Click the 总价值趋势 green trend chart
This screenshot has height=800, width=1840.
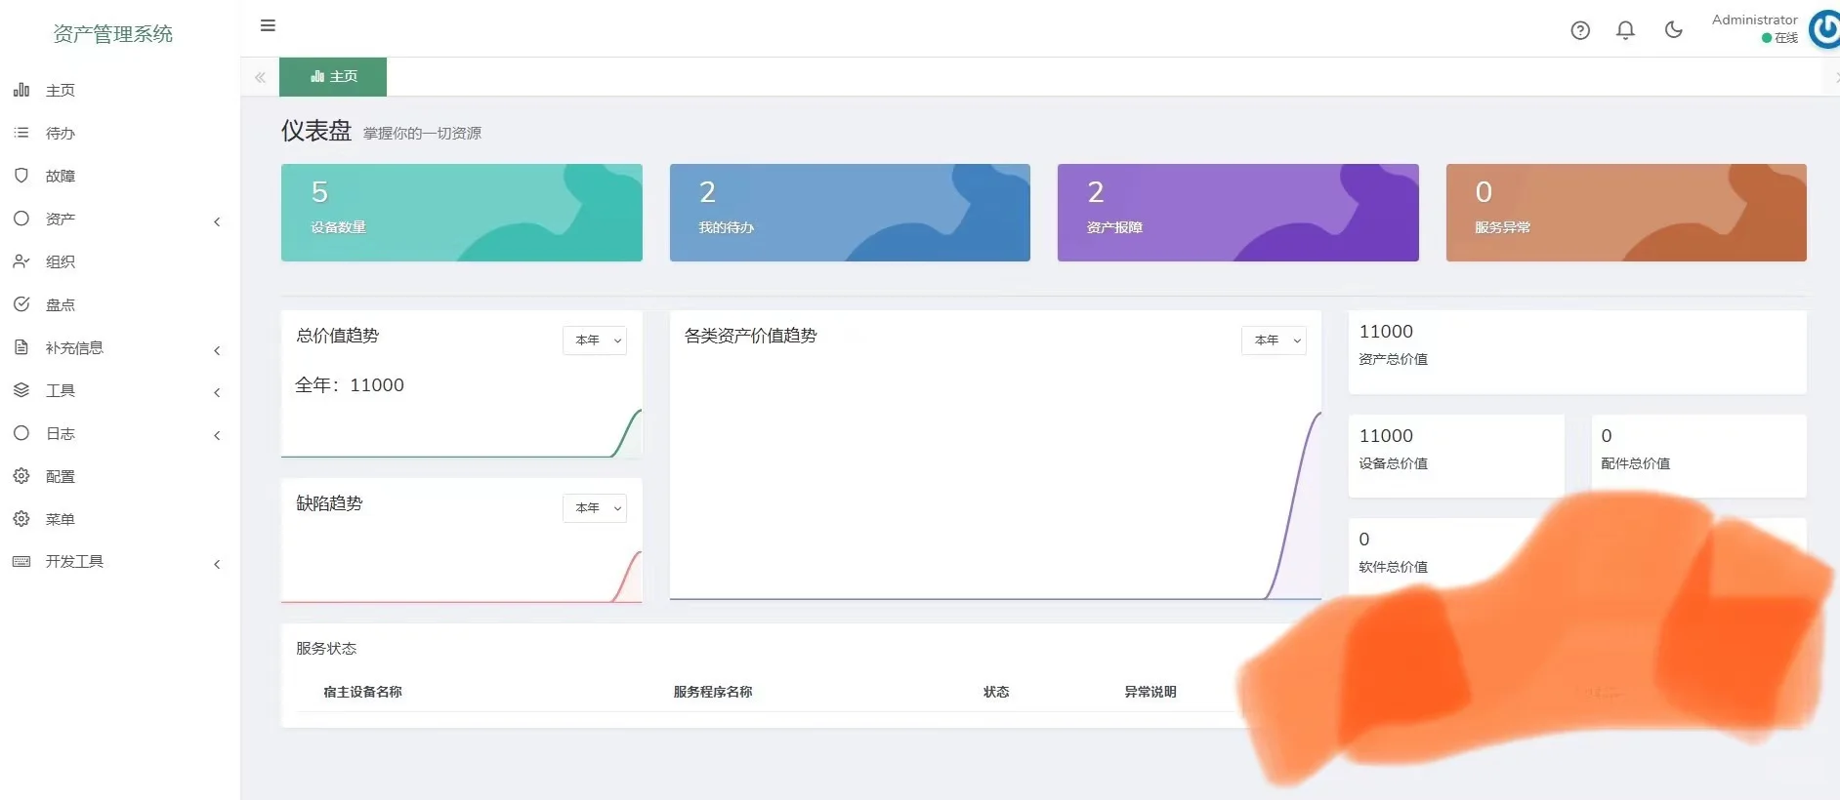pyautogui.click(x=462, y=433)
